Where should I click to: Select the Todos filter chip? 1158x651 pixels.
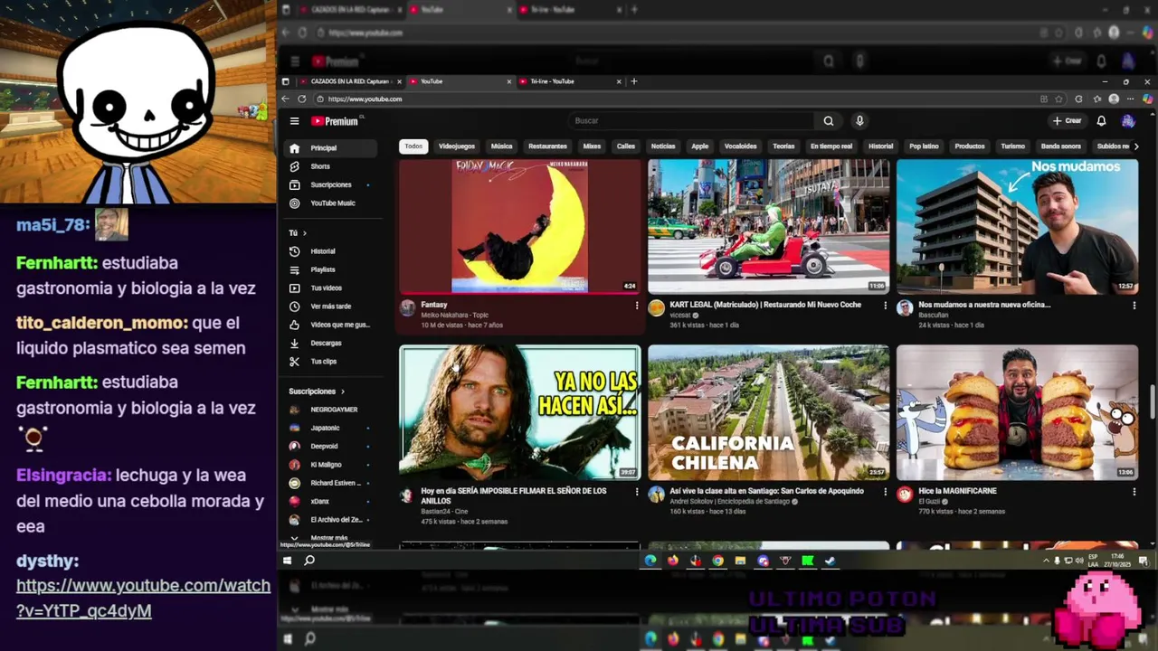(x=413, y=146)
